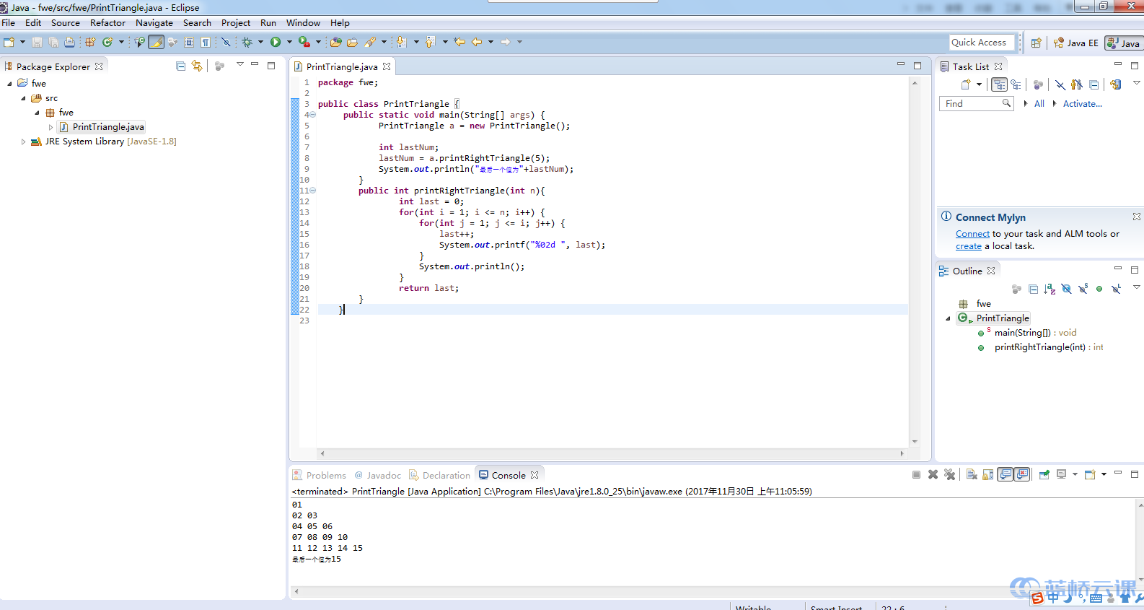Toggle Hide Fields in Outline view
The width and height of the screenshot is (1144, 610).
pyautogui.click(x=1066, y=289)
